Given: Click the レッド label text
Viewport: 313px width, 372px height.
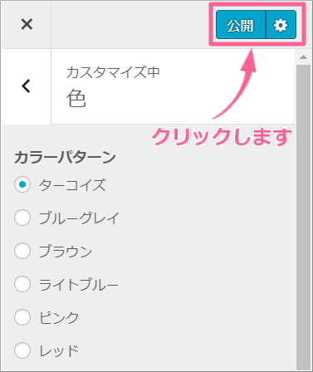Looking at the screenshot, I should click(59, 351).
